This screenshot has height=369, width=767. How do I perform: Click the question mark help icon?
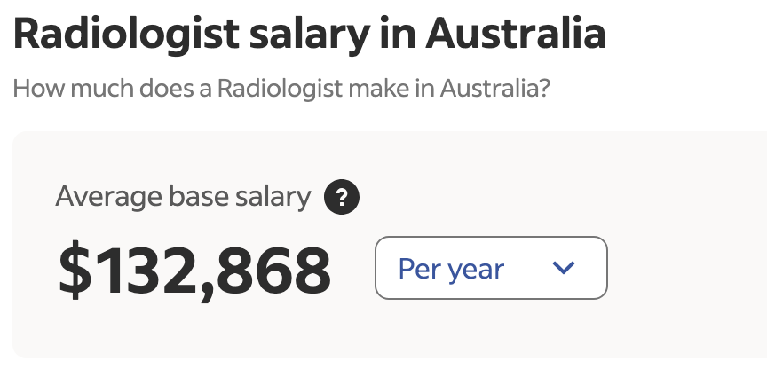click(x=342, y=197)
